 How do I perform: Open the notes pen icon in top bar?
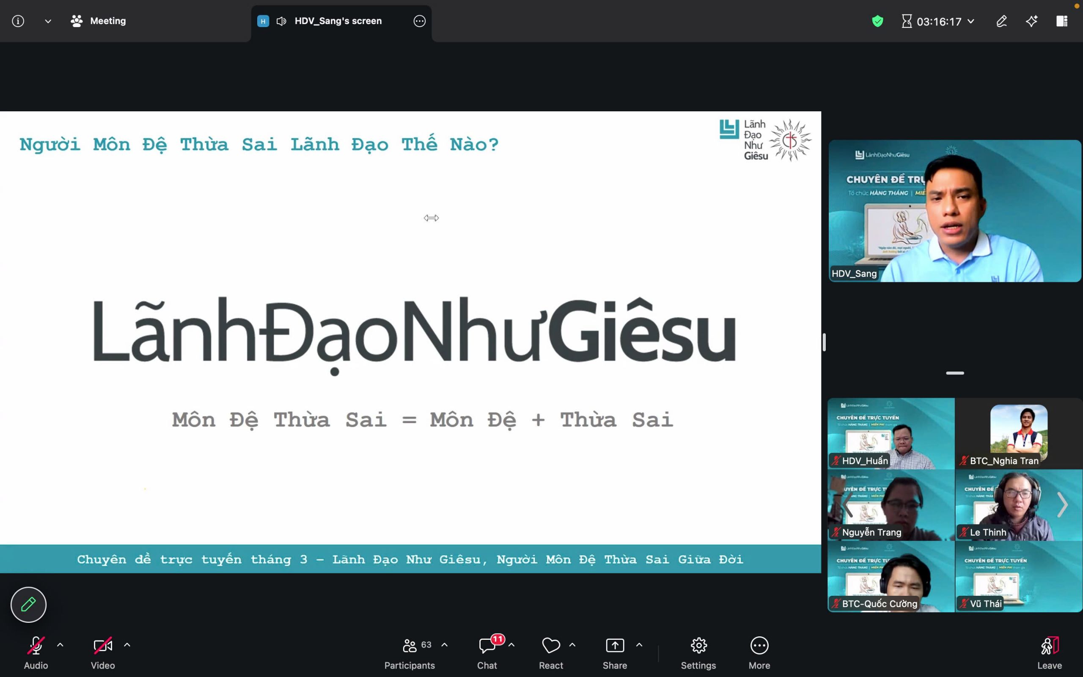coord(1001,21)
